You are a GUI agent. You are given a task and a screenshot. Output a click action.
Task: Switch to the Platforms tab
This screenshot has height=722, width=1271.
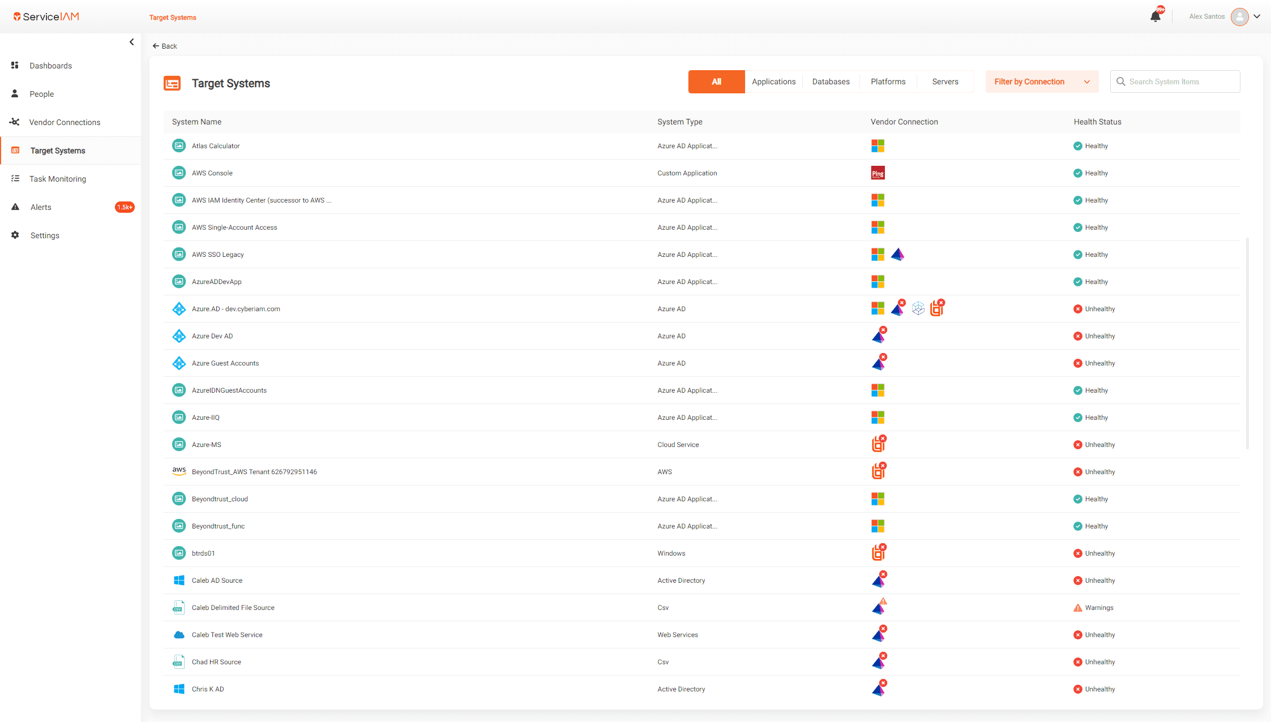click(x=888, y=81)
